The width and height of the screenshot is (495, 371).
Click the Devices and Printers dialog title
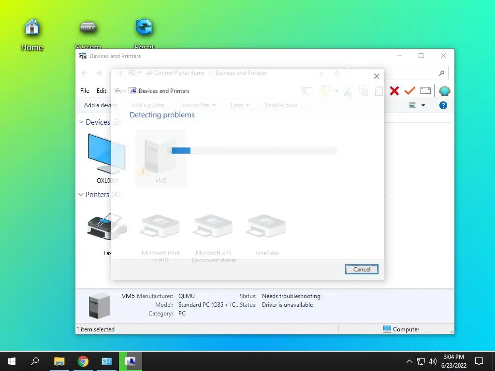click(x=164, y=91)
